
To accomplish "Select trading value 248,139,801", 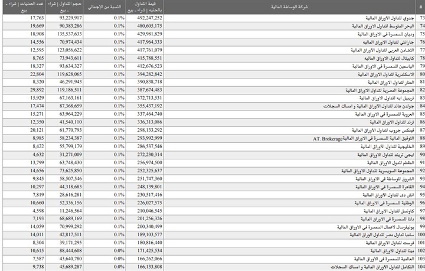I will pos(149,187).
